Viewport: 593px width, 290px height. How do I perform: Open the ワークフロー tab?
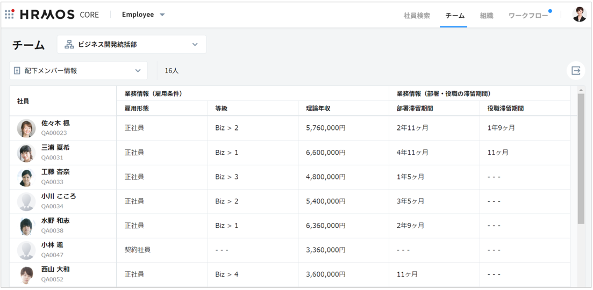click(x=528, y=16)
